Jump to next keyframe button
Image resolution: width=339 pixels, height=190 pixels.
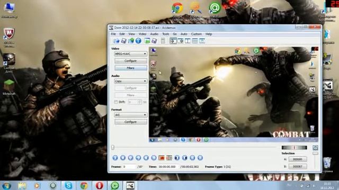pyautogui.click(x=154, y=158)
